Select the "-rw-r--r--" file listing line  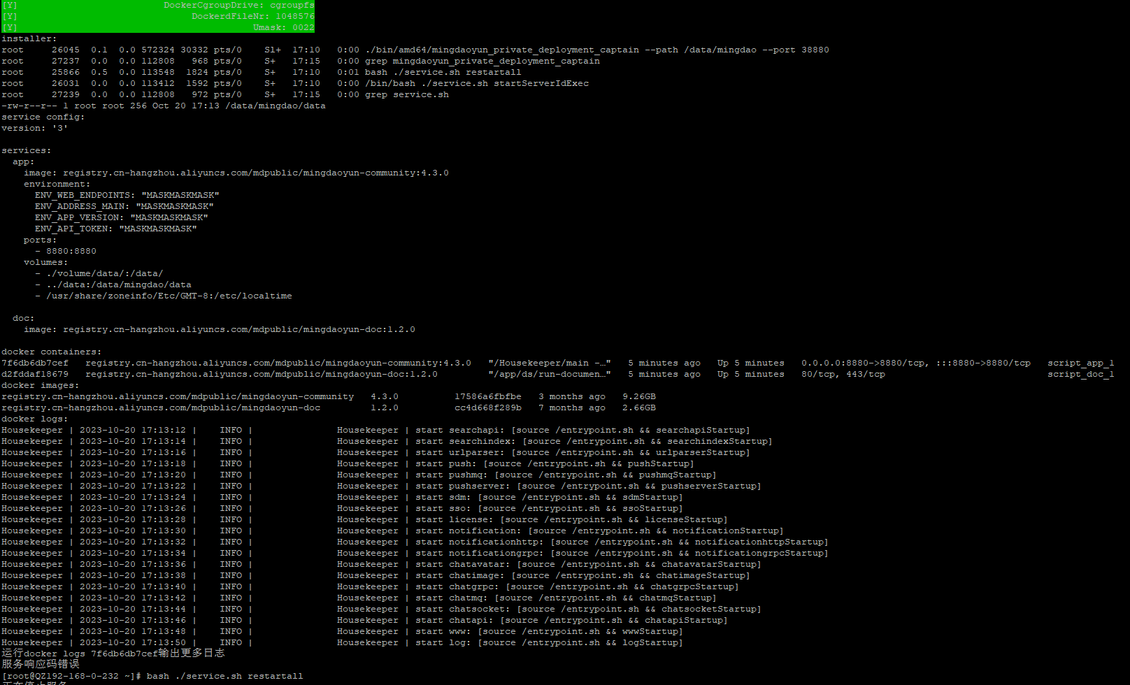click(164, 106)
